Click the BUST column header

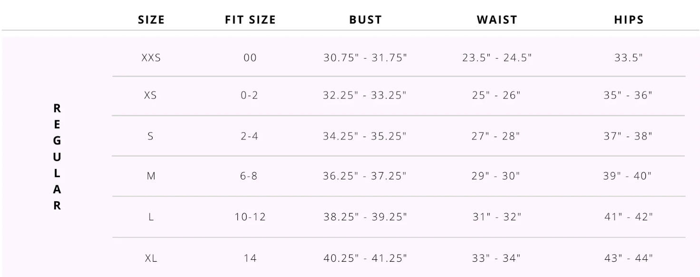click(x=365, y=20)
